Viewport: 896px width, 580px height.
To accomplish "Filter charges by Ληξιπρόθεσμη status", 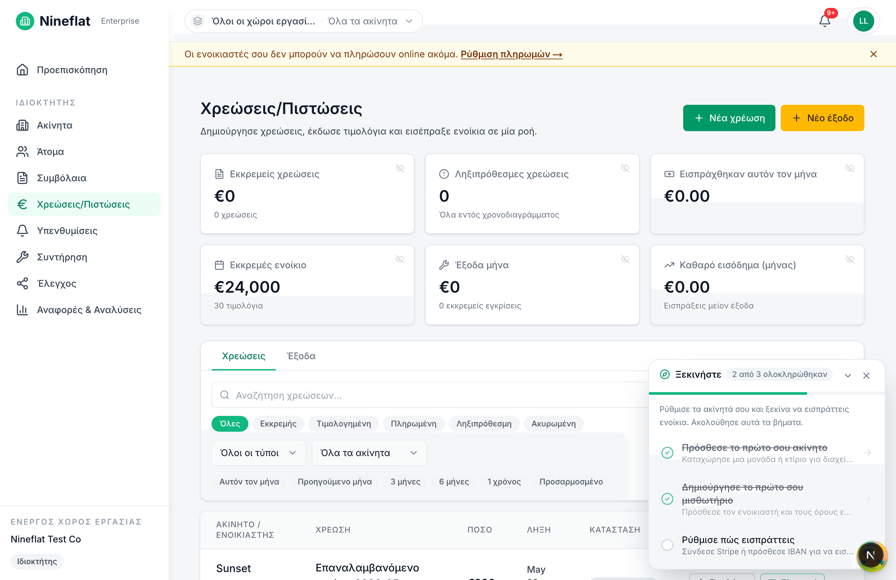I will pos(484,424).
